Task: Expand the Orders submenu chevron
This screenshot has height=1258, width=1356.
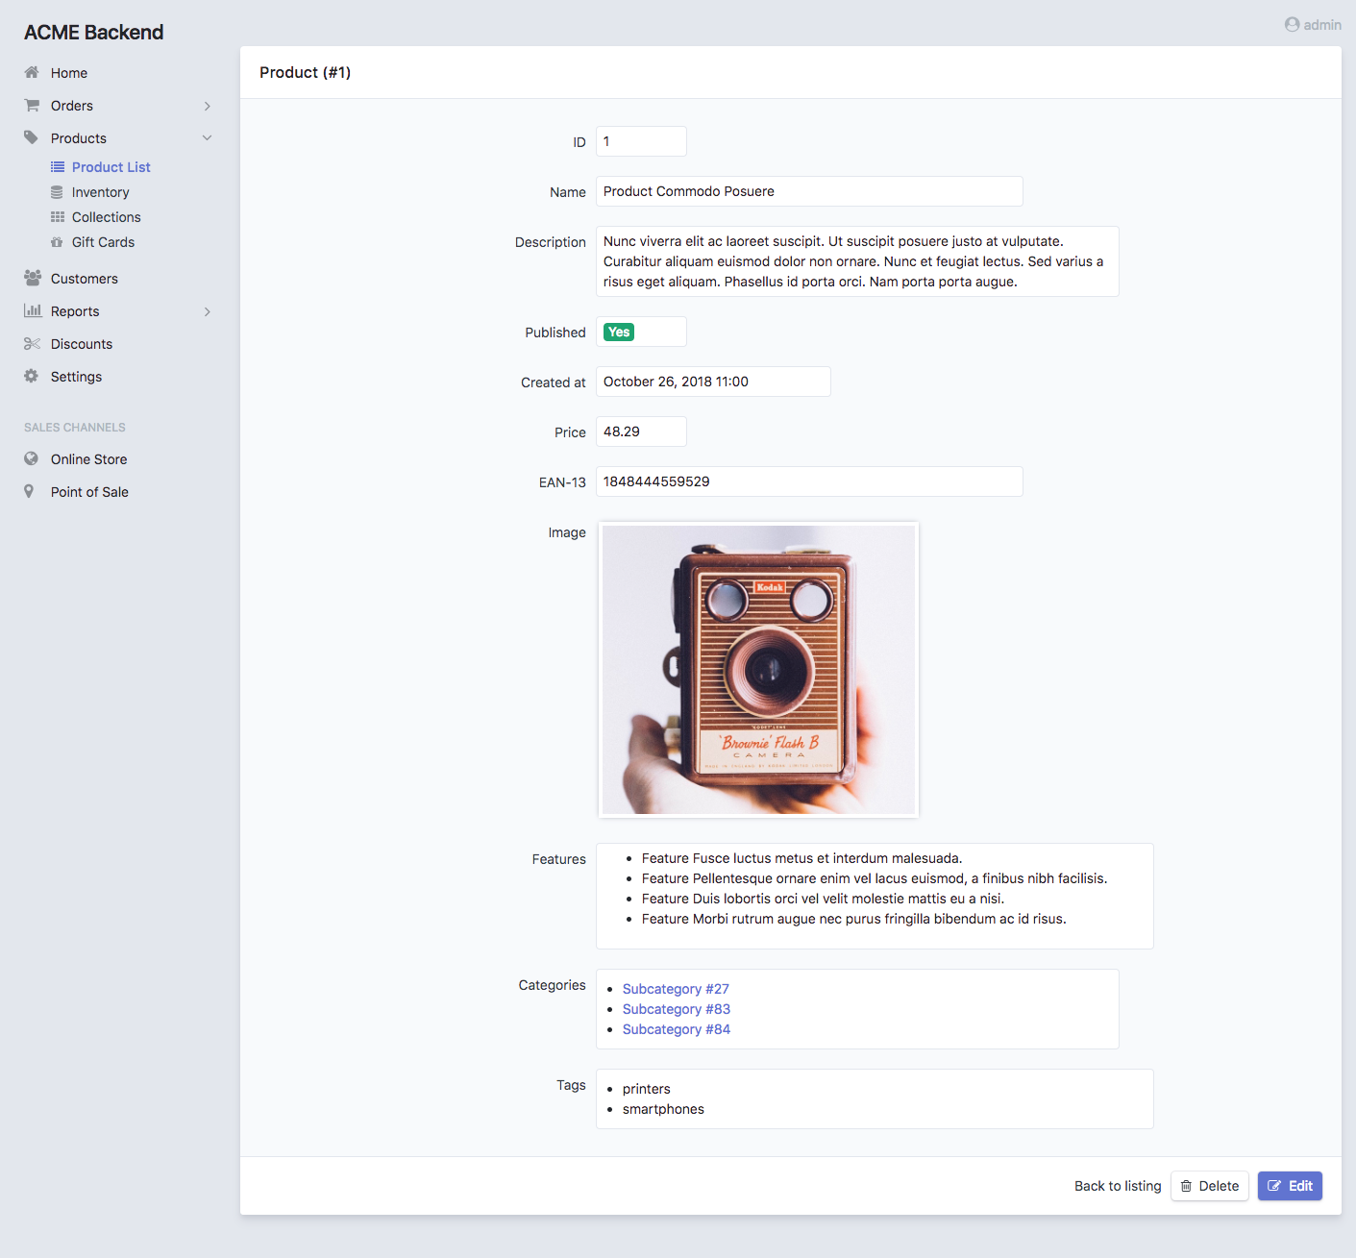Action: (207, 106)
